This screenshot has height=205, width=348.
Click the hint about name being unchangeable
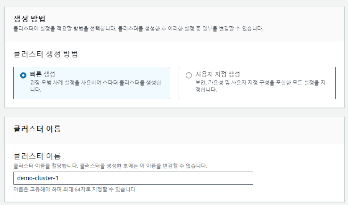[110, 166]
